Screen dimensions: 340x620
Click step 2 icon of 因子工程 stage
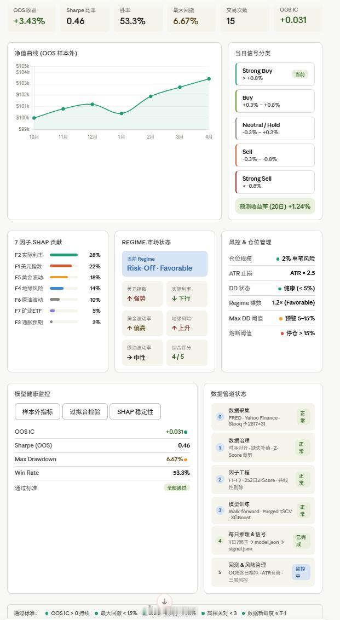220,480
